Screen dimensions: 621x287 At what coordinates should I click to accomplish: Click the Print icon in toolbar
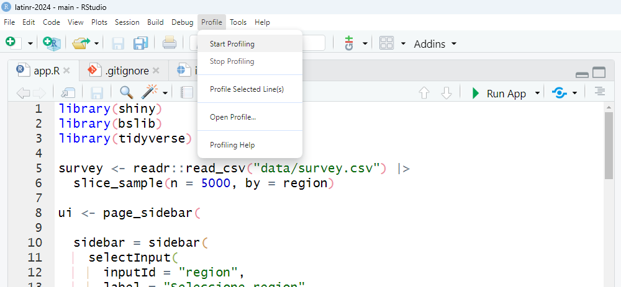[170, 43]
